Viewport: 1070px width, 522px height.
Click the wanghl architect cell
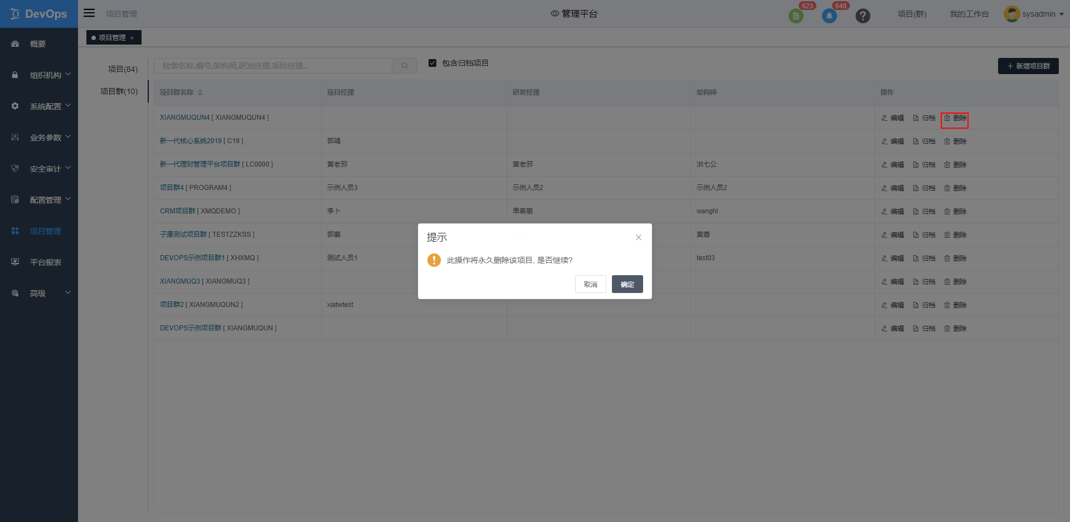(707, 211)
